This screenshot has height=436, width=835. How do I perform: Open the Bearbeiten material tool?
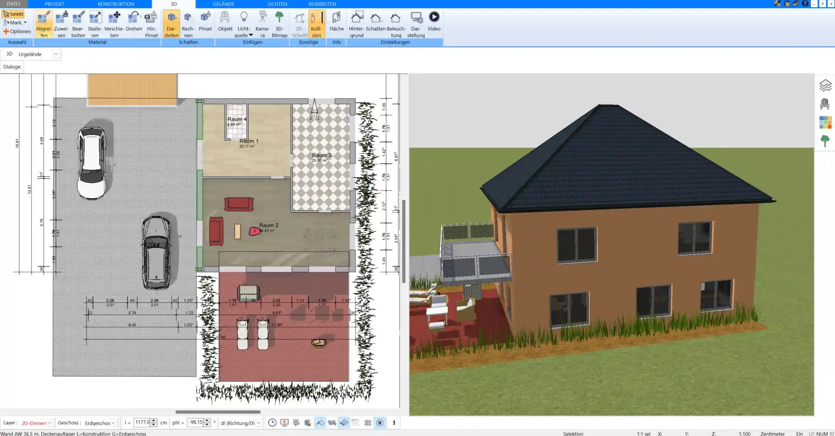pos(78,24)
